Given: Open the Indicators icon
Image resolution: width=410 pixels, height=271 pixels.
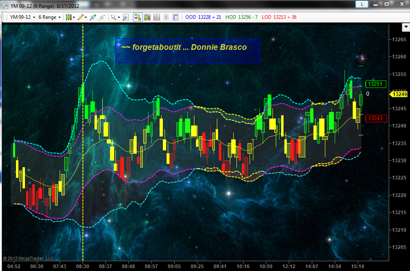Looking at the screenshot, I should [157, 17].
